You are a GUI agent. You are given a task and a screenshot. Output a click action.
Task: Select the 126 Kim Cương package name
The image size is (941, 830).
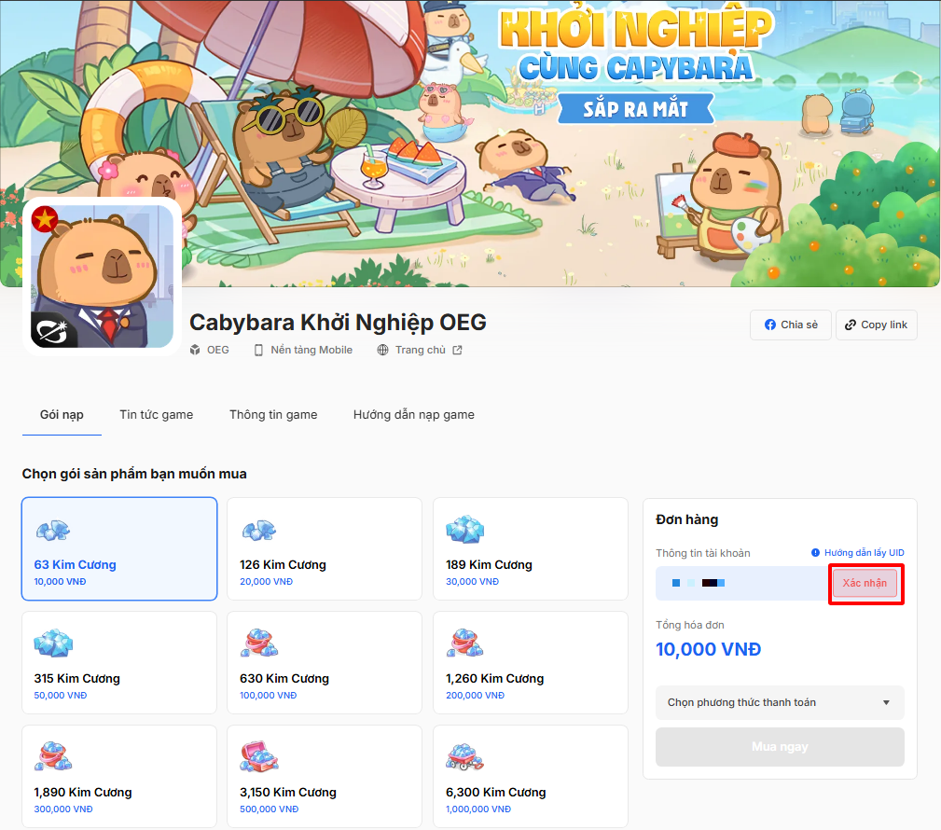283,565
